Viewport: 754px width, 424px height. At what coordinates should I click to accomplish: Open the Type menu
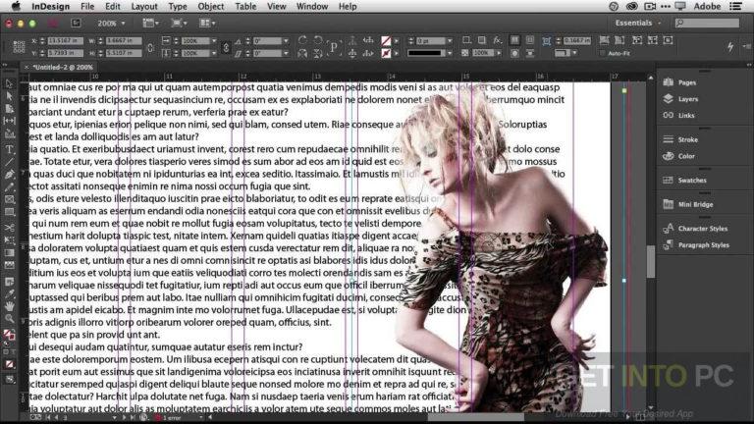tap(178, 6)
